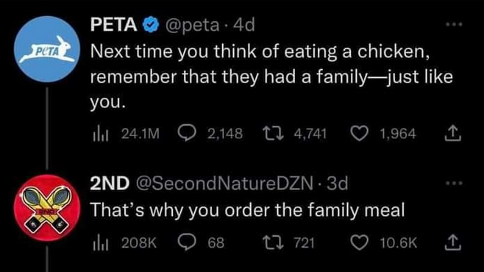This screenshot has height=272, width=484.
Task: Open the @peta handle link
Action: [x=192, y=25]
